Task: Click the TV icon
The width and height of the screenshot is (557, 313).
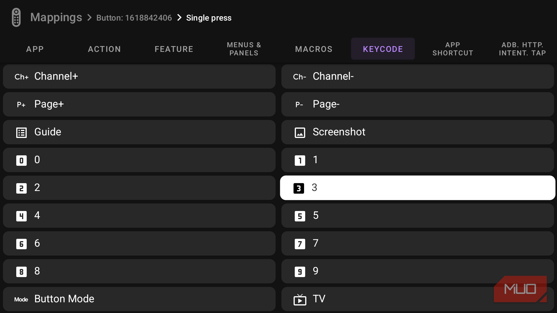Action: pos(300,299)
